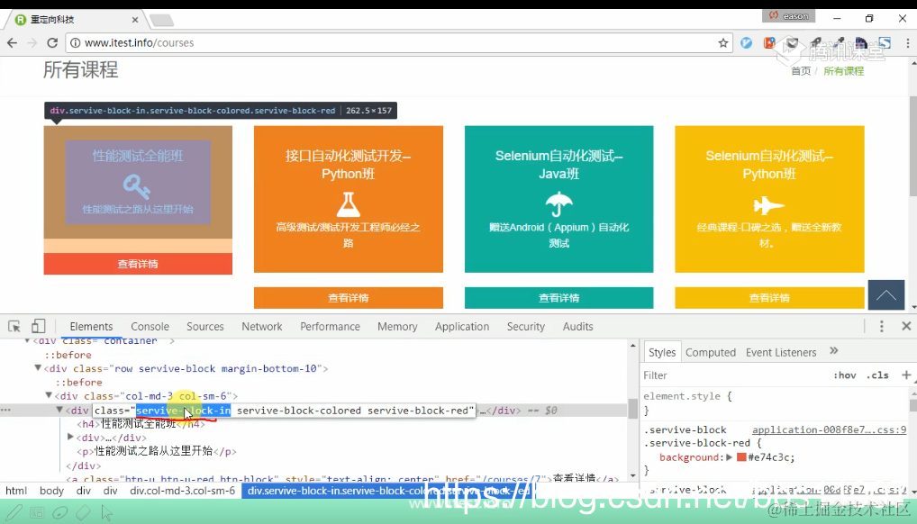Viewport: 917px width, 524px height.
Task: Open 查看详情 under the red course card
Action: tap(138, 264)
